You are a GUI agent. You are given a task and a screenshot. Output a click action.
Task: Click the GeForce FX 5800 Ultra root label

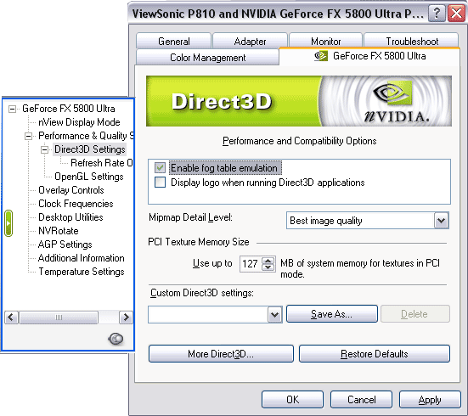tap(68, 109)
